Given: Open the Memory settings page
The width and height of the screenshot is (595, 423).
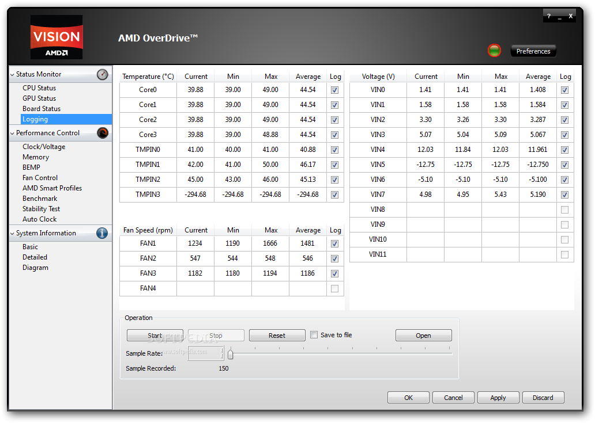Looking at the screenshot, I should click(36, 157).
